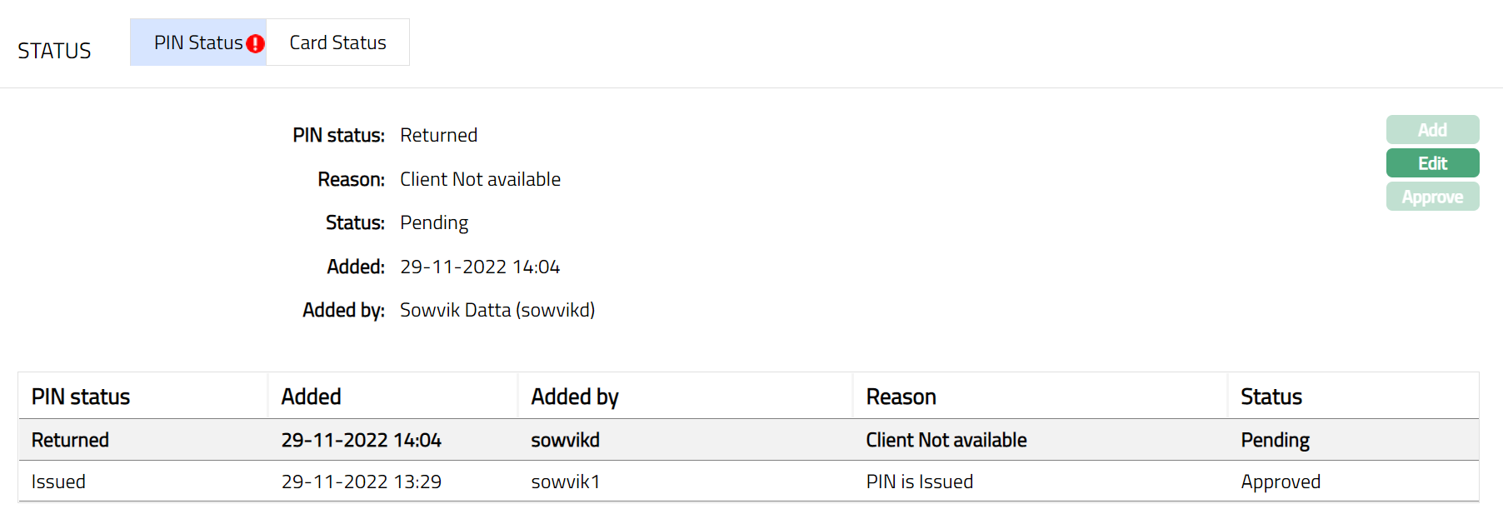Click the Reason column header
This screenshot has height=514, width=1503.
click(901, 397)
